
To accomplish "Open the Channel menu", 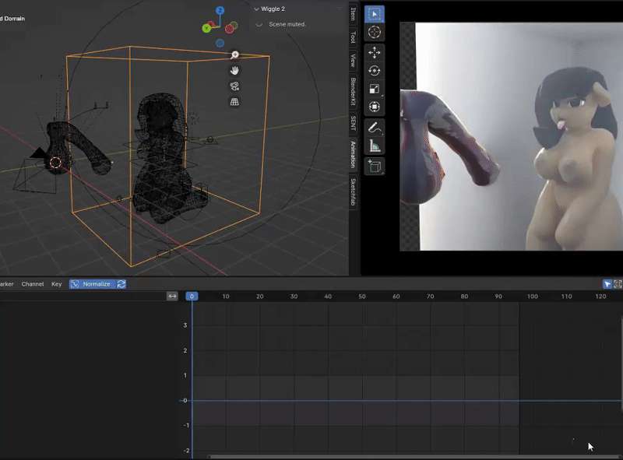I will (x=33, y=284).
